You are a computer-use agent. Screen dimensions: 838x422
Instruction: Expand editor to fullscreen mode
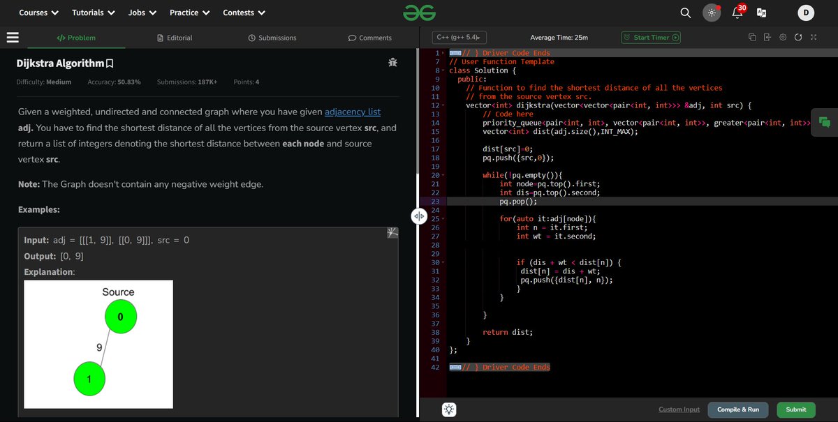tap(814, 38)
